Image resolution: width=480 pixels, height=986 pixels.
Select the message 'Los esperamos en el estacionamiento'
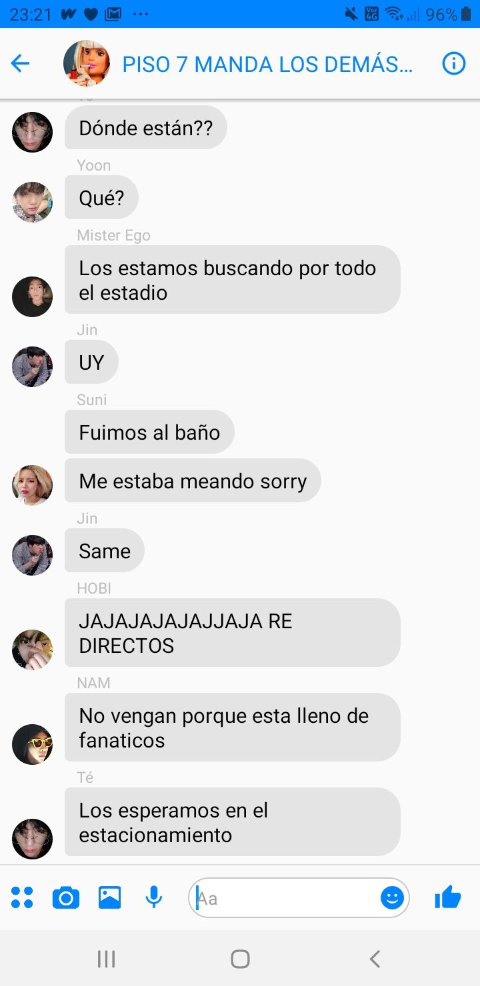[232, 822]
